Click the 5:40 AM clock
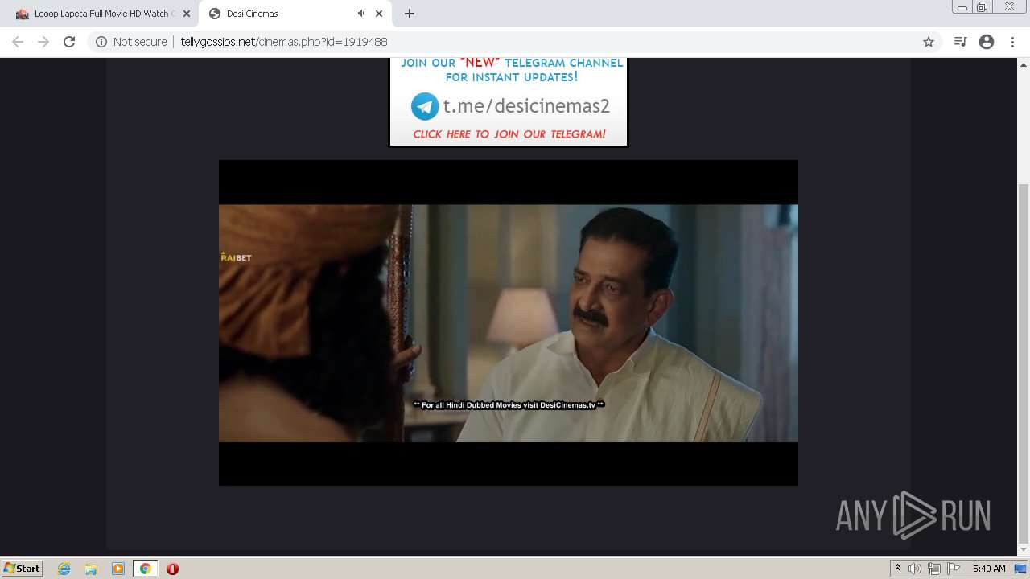 (989, 569)
